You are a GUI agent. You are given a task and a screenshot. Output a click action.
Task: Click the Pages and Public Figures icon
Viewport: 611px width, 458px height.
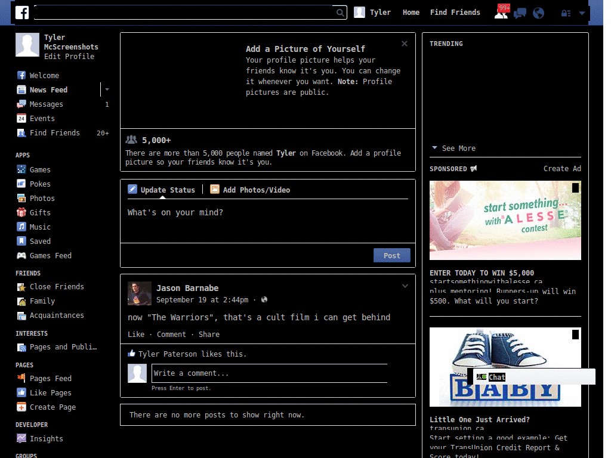point(21,347)
